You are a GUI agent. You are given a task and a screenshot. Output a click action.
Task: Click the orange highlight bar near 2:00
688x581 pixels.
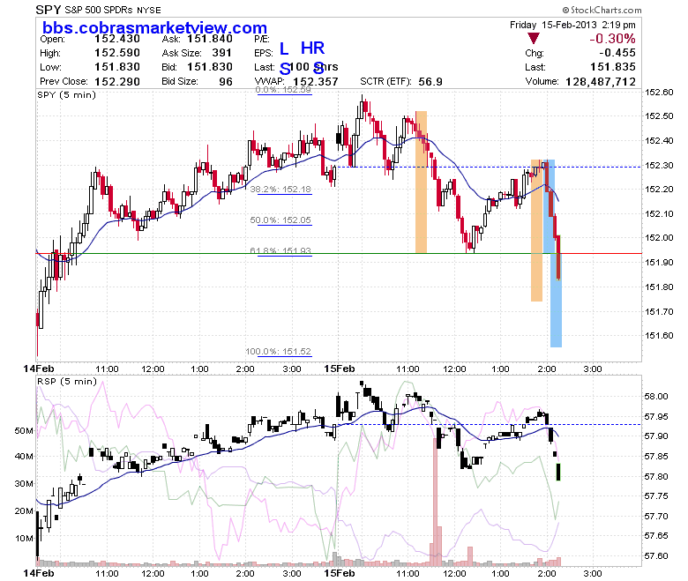pyautogui.click(x=536, y=230)
